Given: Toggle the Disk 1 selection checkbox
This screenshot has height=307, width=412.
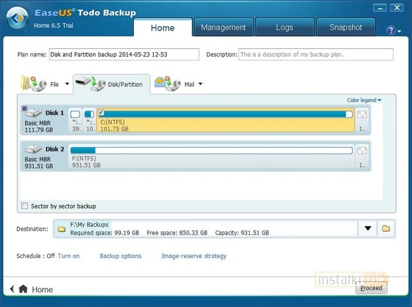Looking at the screenshot, I should pyautogui.click(x=24, y=109).
